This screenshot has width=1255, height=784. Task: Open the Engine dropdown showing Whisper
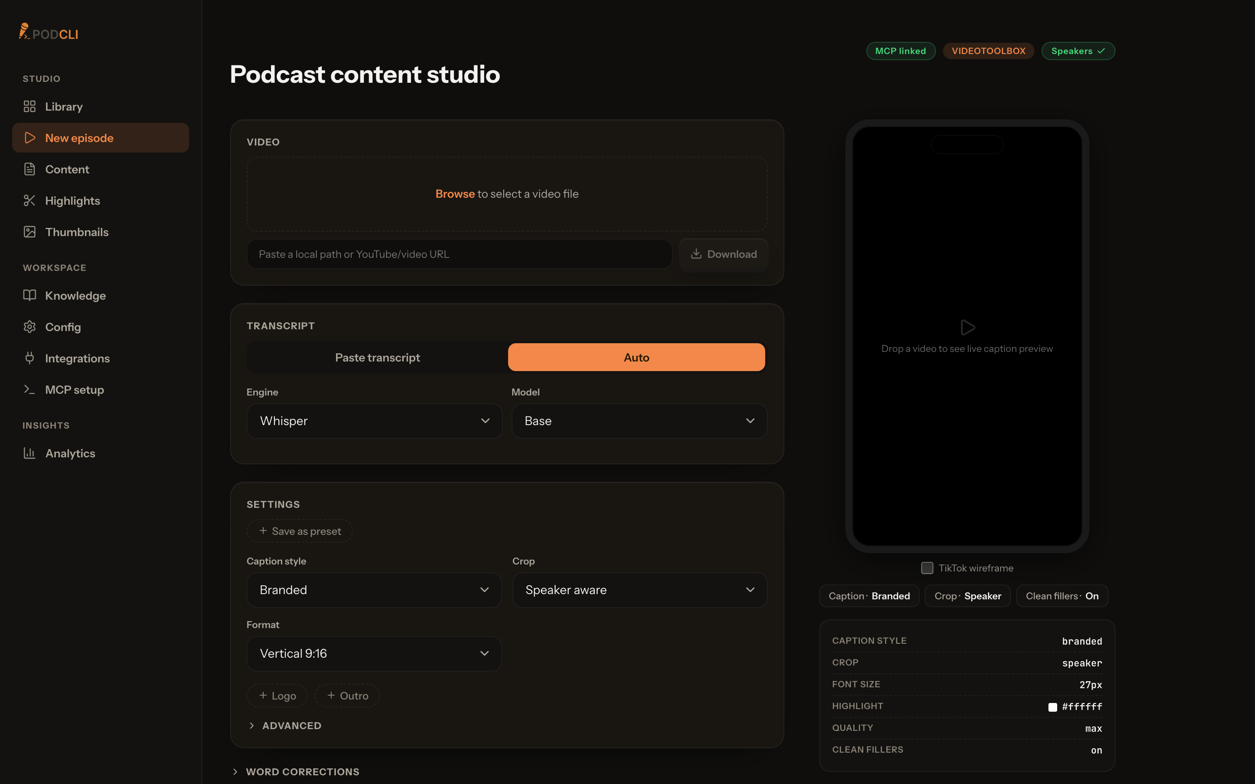tap(374, 421)
